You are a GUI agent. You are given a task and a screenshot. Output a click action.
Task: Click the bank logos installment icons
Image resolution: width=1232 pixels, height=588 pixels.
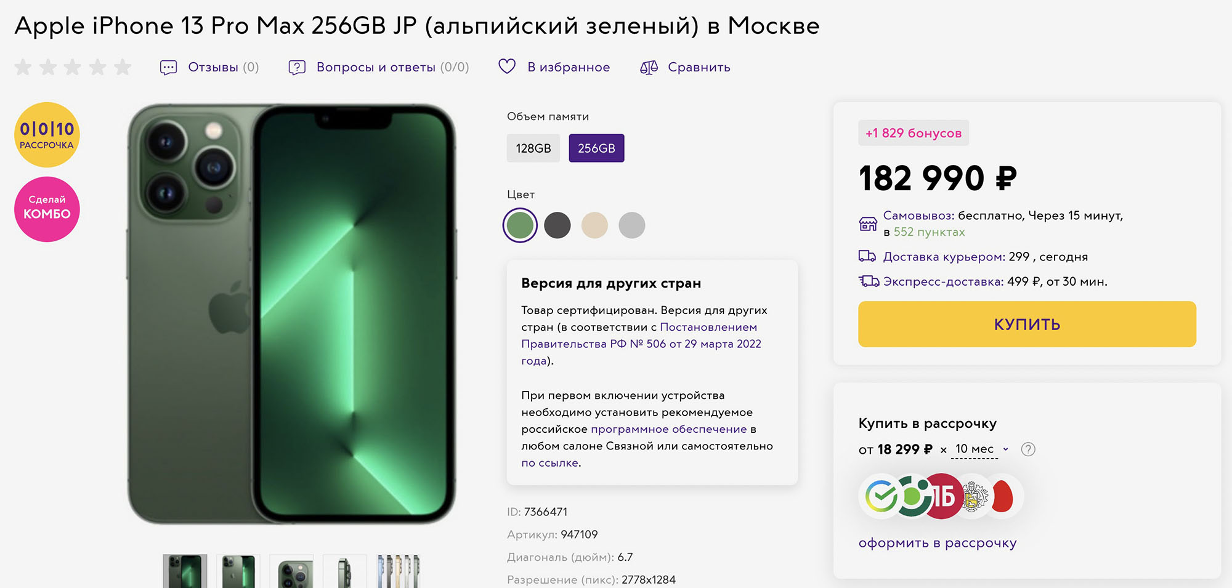pos(941,496)
